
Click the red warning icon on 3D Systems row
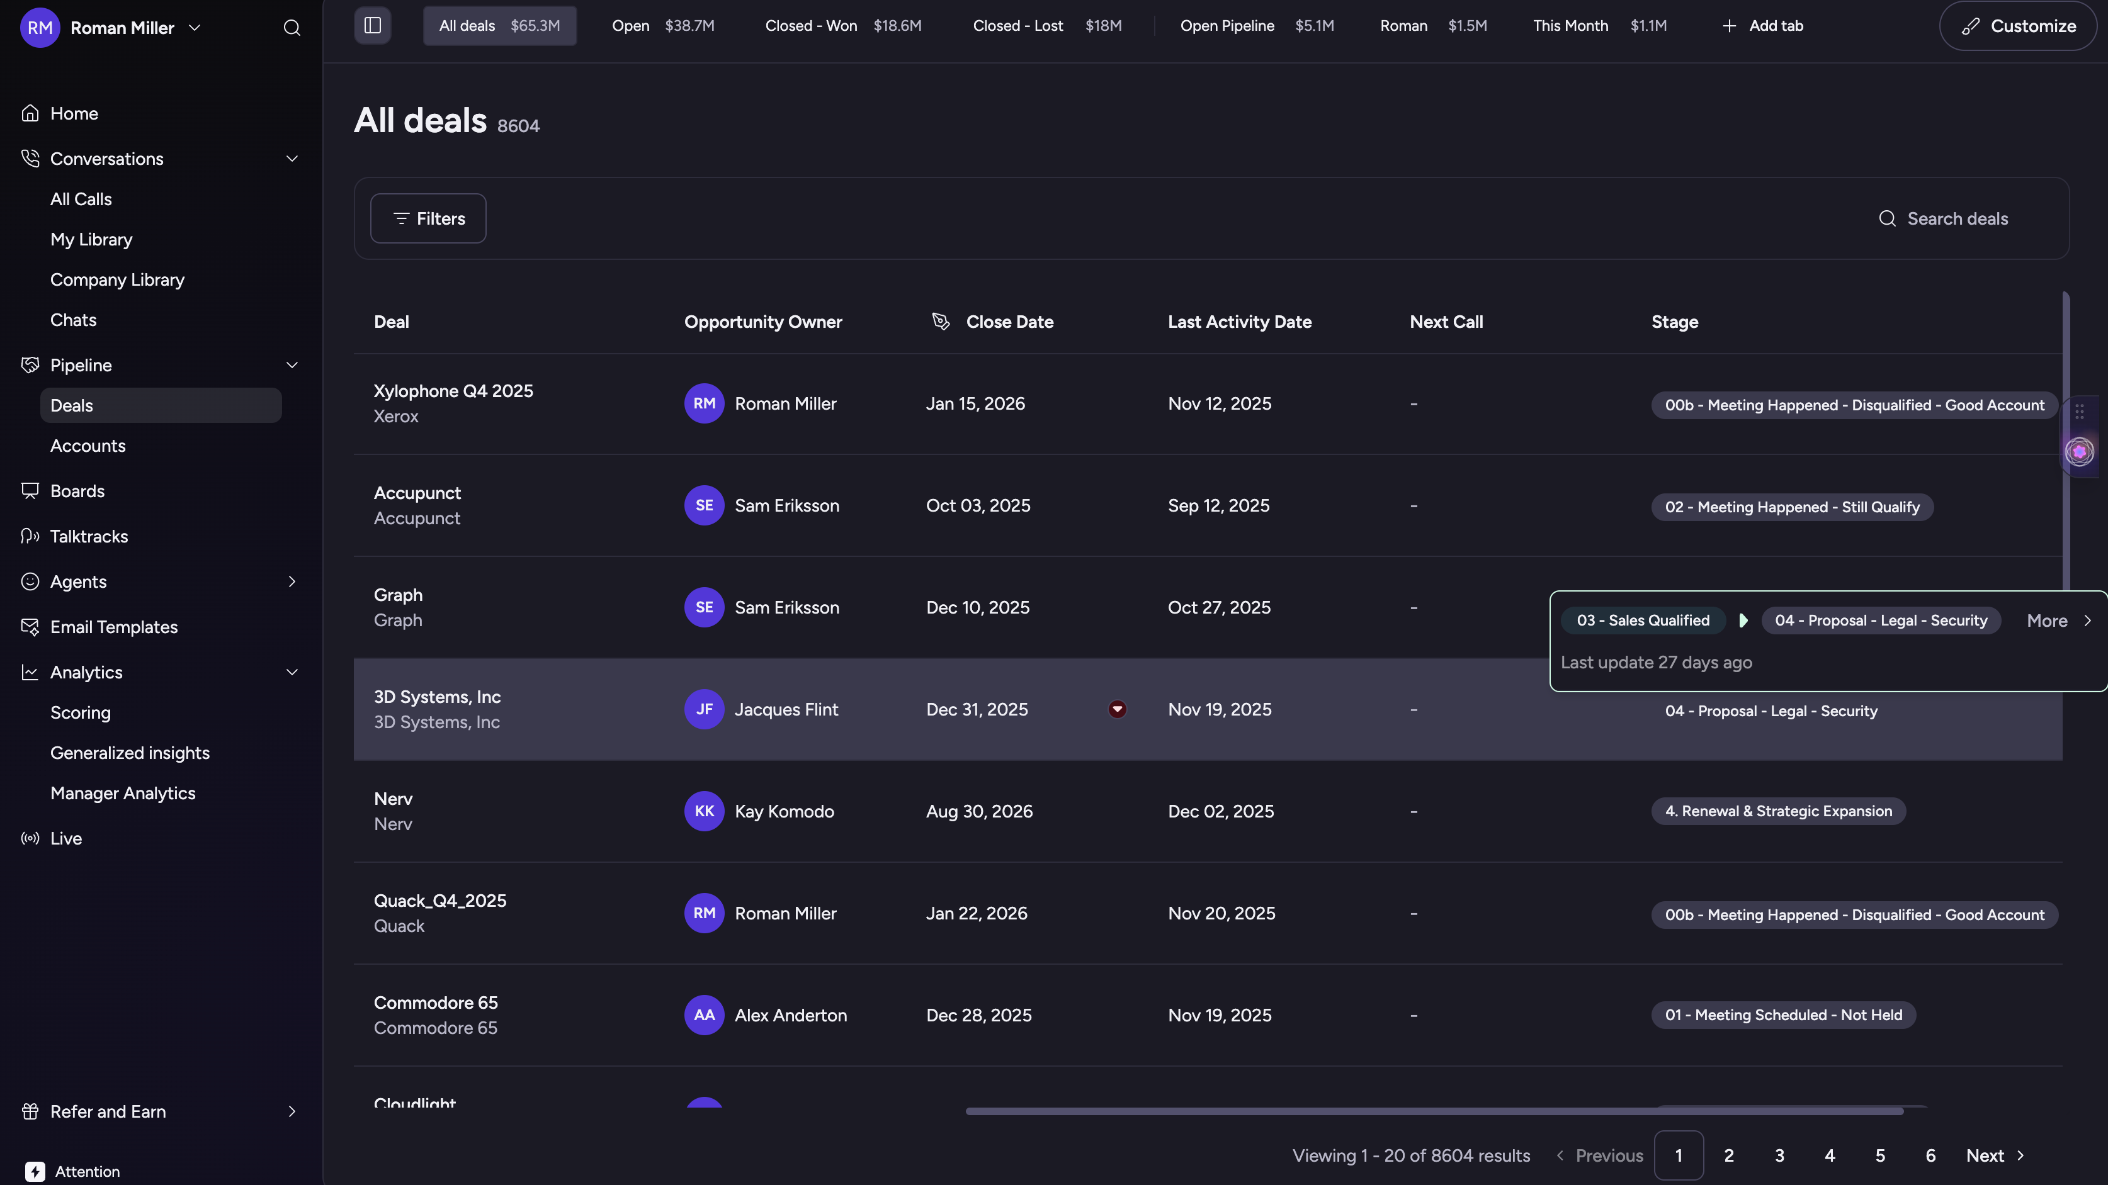point(1117,709)
